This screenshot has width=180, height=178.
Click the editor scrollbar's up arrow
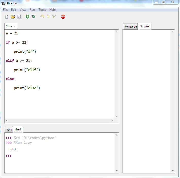pos(117,32)
